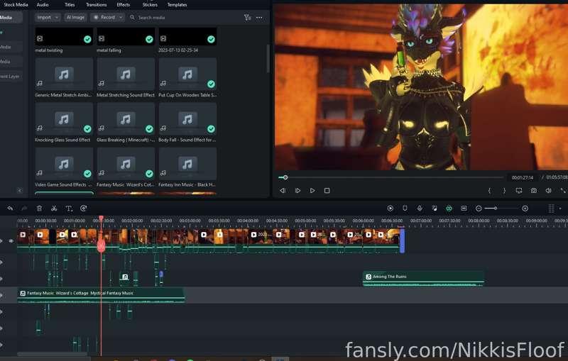Image resolution: width=568 pixels, height=361 pixels.
Task: Open the speed tool icon in timeline toolbar
Action: point(83,209)
